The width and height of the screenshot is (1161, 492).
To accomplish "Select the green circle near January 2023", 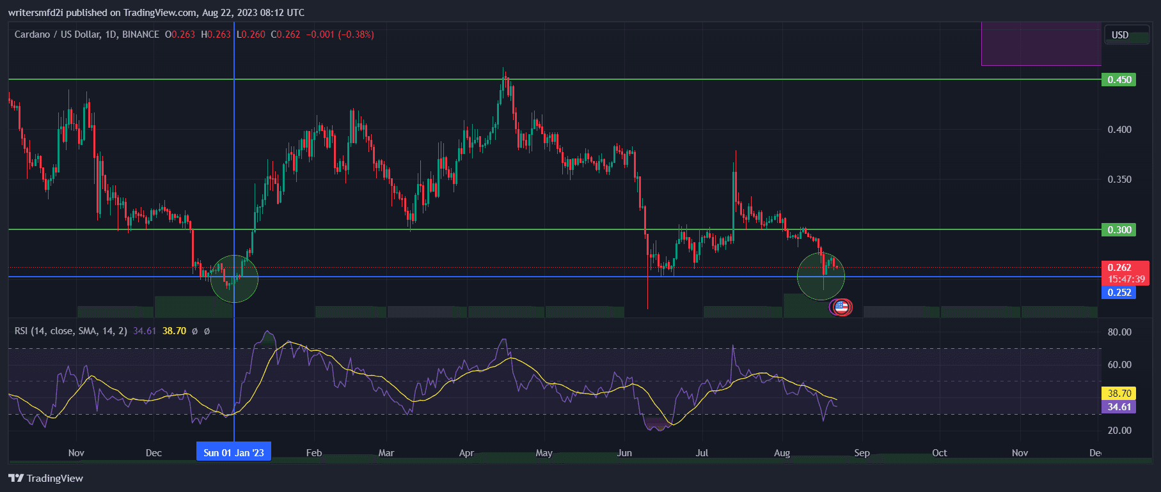I will coord(234,278).
